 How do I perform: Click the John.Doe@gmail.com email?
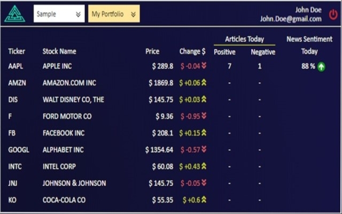tap(291, 19)
